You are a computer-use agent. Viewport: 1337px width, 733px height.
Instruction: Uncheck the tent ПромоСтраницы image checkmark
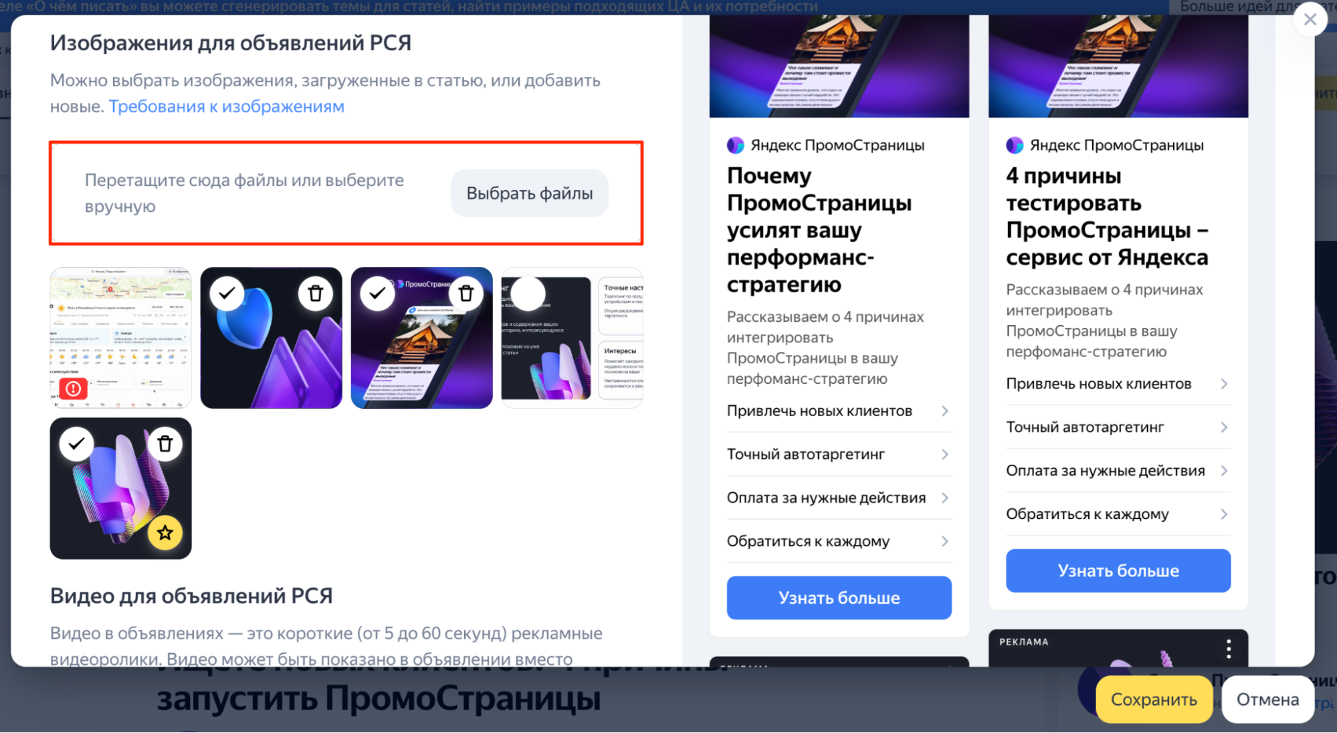pyautogui.click(x=377, y=293)
